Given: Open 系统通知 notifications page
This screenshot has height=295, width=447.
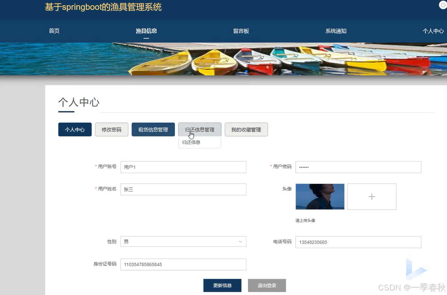Looking at the screenshot, I should tap(336, 31).
